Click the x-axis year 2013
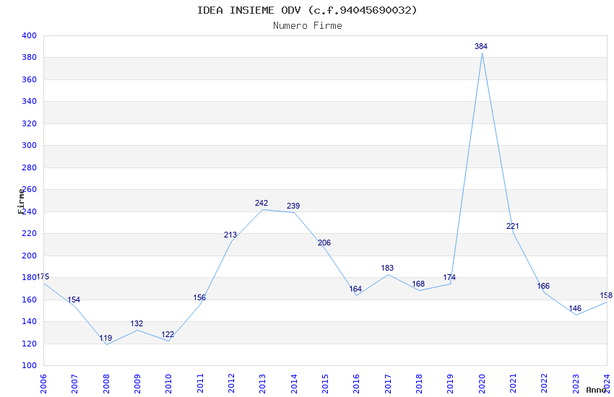Image resolution: width=614 pixels, height=397 pixels. pyautogui.click(x=262, y=383)
